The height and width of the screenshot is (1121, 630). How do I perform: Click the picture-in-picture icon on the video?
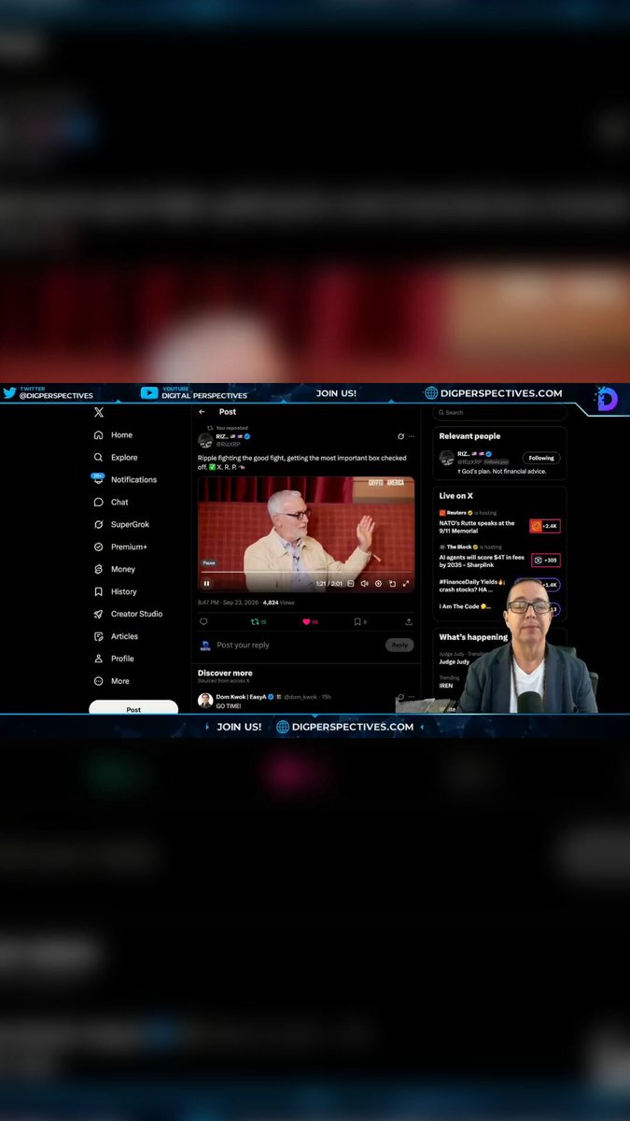pos(392,584)
